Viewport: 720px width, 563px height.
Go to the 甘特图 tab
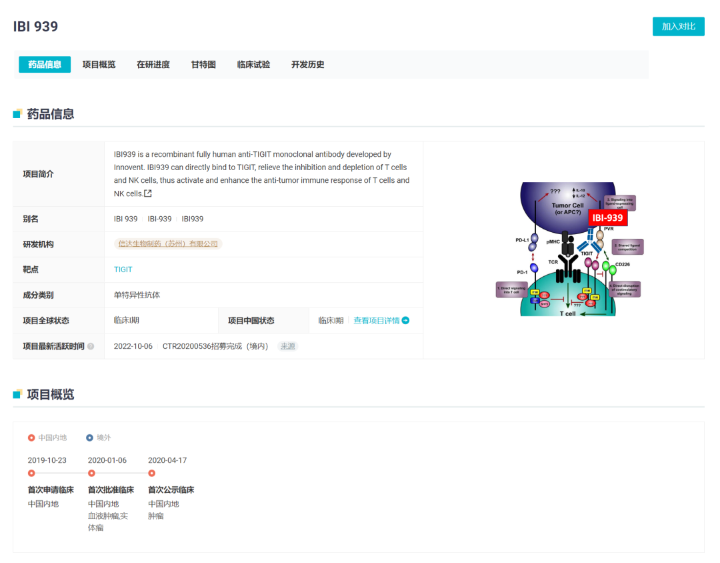click(x=203, y=64)
